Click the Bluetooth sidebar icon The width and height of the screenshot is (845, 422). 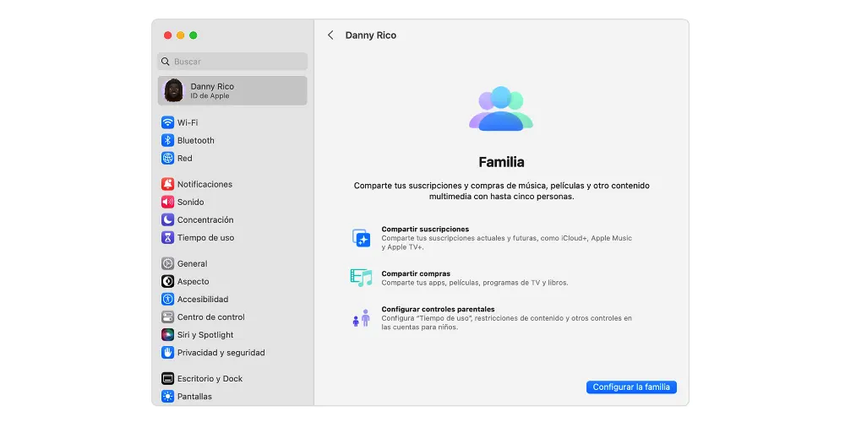pos(167,140)
